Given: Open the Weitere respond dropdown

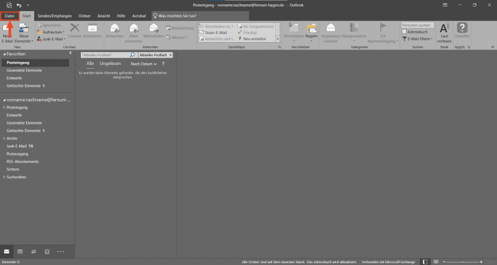Looking at the screenshot, I should (x=177, y=38).
